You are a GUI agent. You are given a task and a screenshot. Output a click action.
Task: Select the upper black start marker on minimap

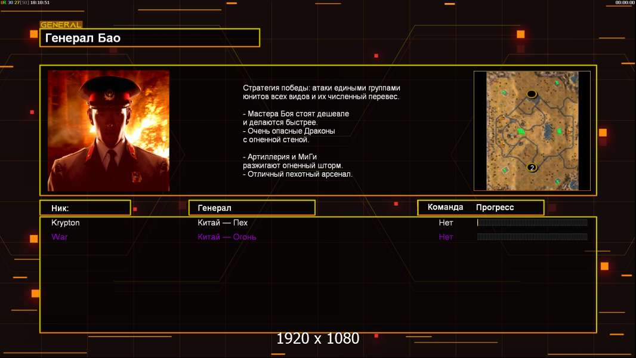click(x=532, y=94)
